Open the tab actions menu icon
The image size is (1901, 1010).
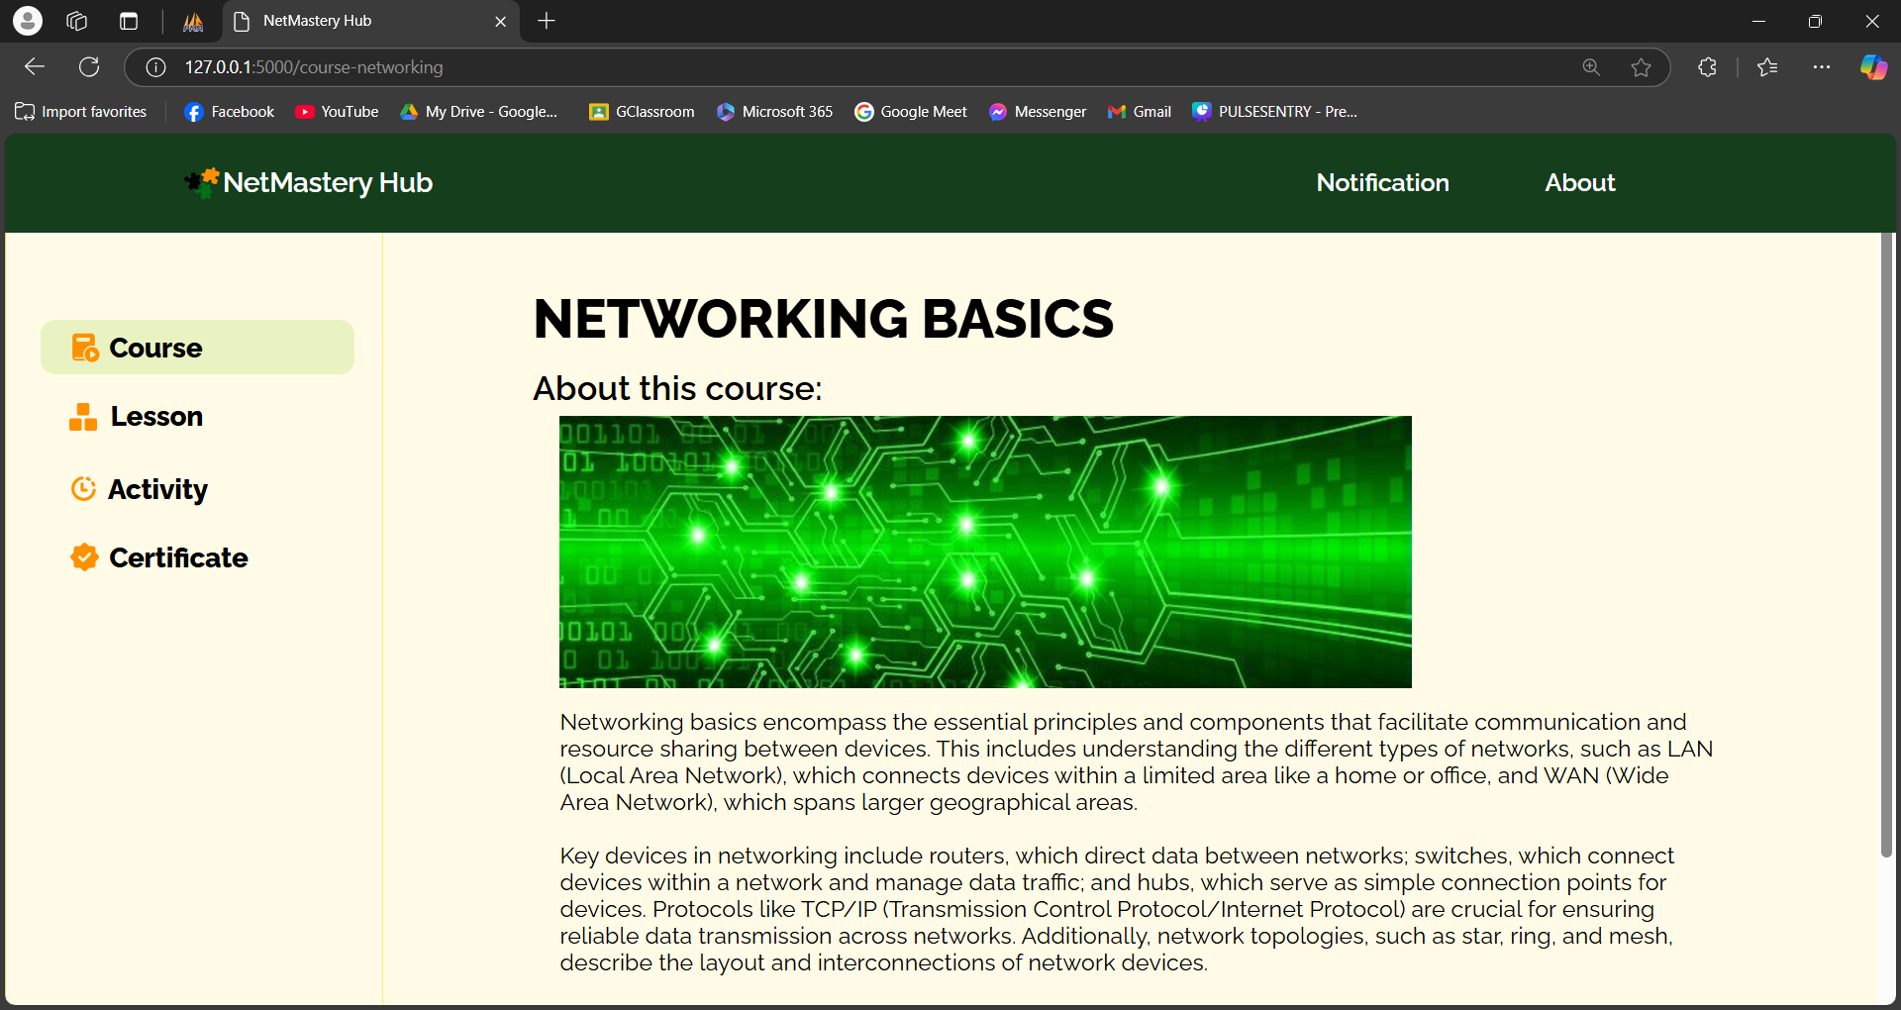128,21
